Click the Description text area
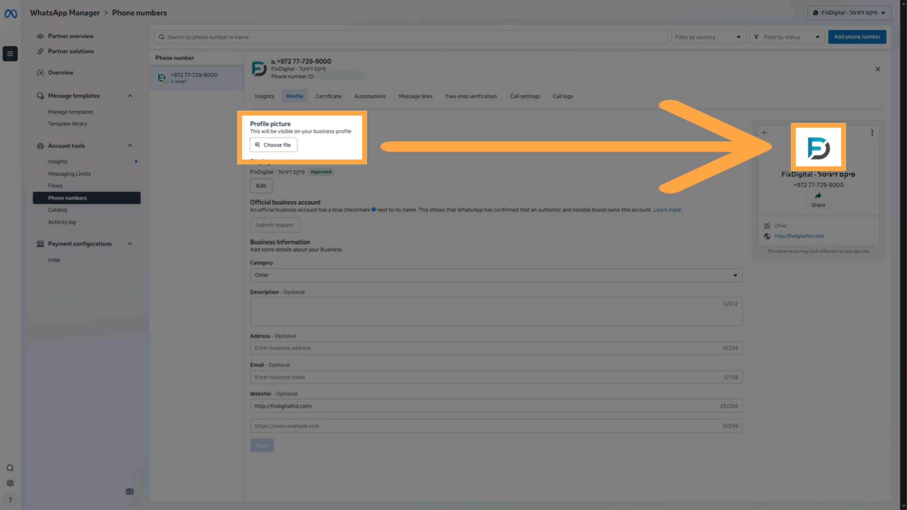Viewport: 907px width, 510px height. coord(496,311)
